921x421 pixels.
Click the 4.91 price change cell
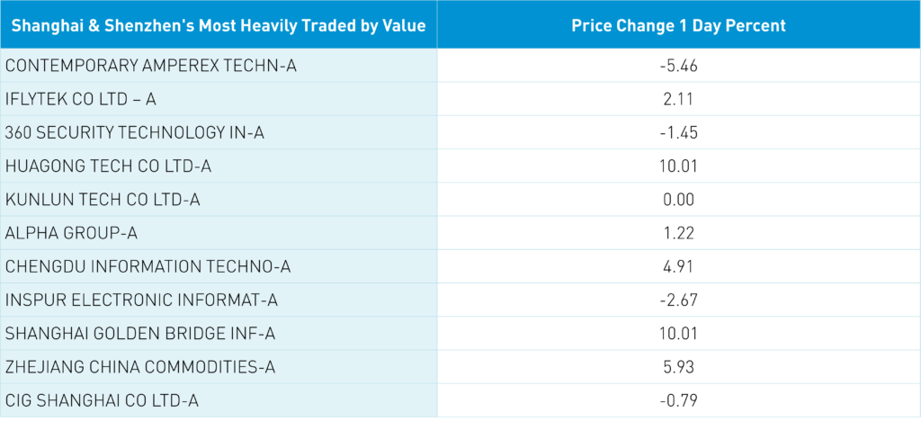point(678,266)
